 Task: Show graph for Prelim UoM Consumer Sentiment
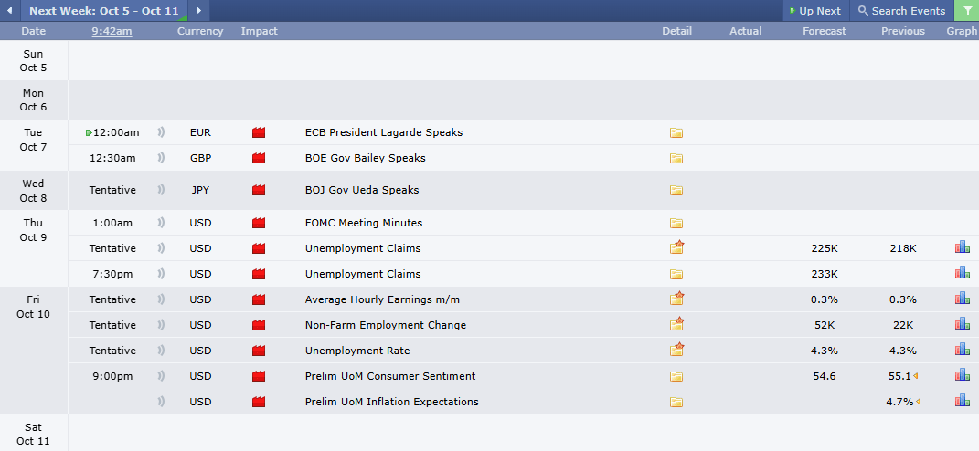point(962,375)
